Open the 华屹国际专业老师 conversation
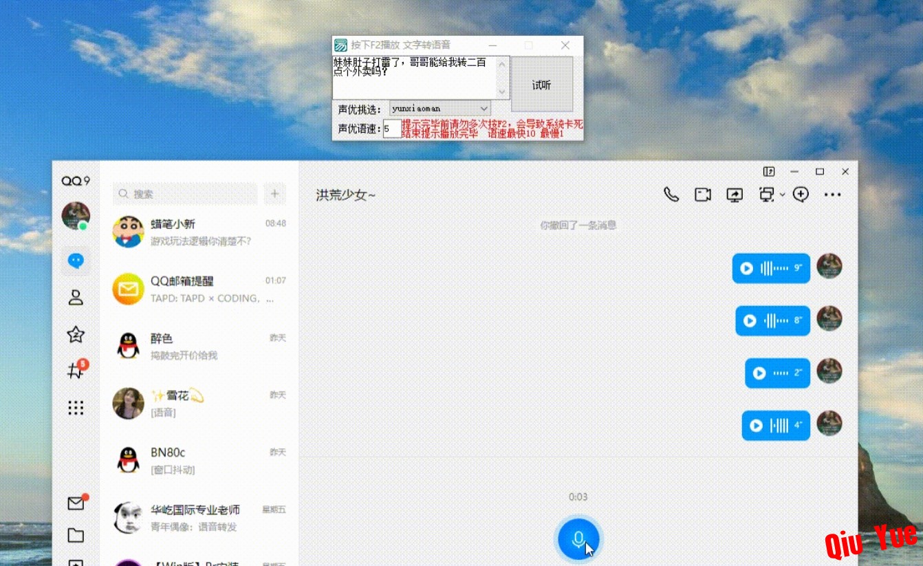 (x=199, y=518)
